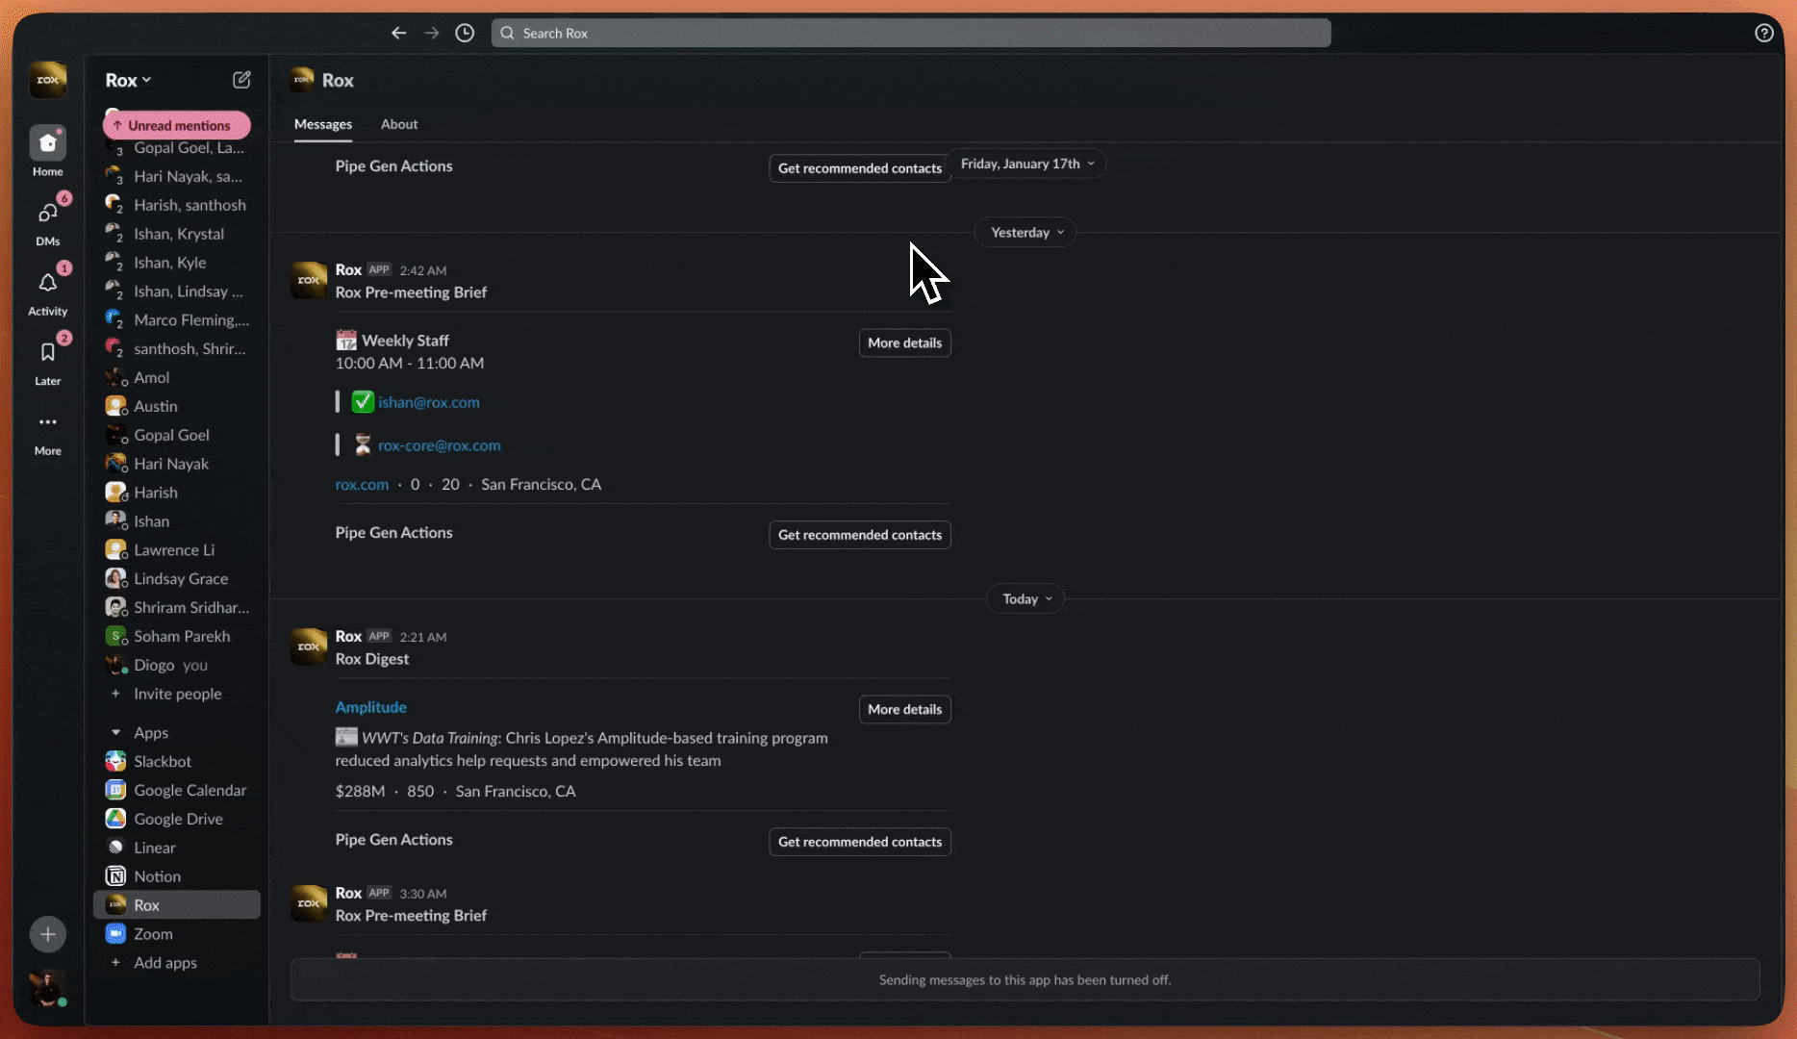Click the Search Rox field

click(x=910, y=33)
